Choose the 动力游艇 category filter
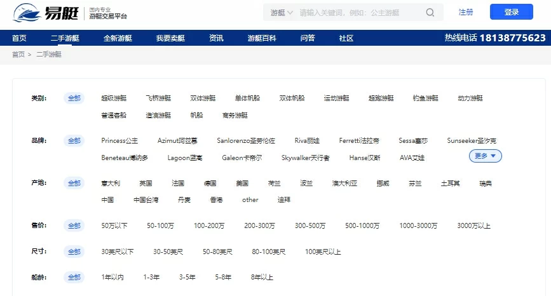The image size is (551, 296). tap(470, 98)
